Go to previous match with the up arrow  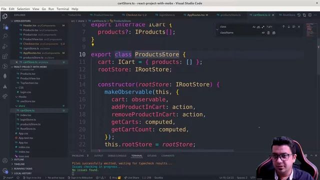[283, 26]
